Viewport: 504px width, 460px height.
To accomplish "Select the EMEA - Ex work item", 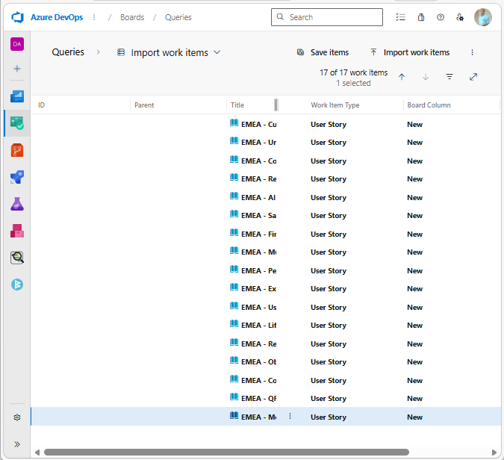I will click(266, 289).
